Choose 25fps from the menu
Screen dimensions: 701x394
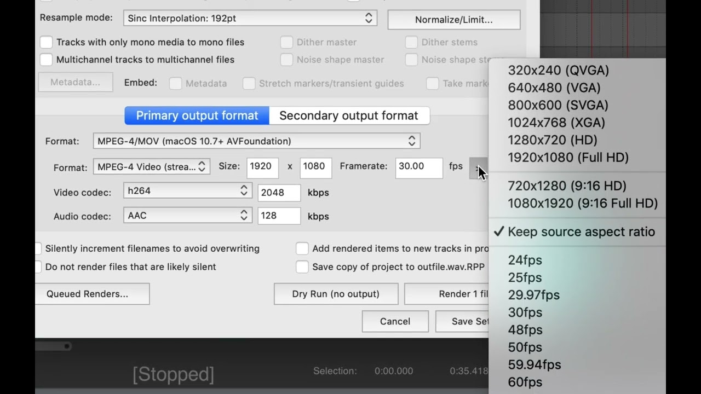coord(577,278)
